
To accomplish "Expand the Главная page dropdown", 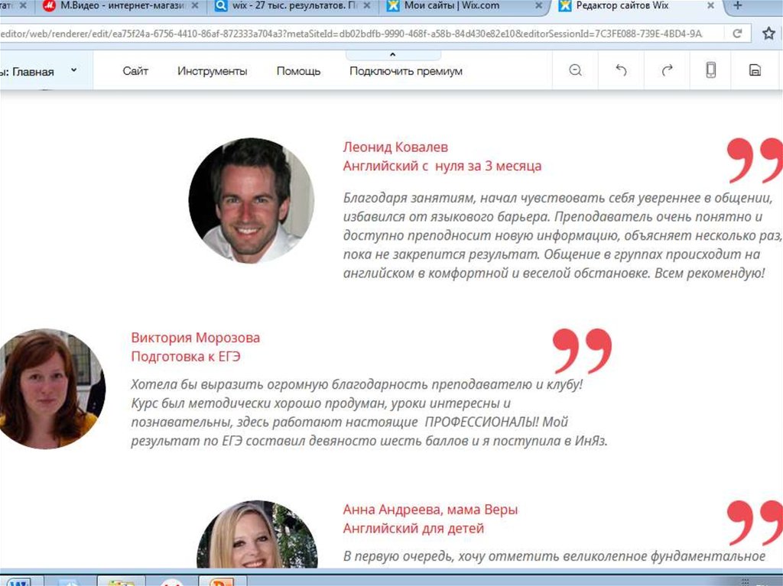I will pos(74,70).
